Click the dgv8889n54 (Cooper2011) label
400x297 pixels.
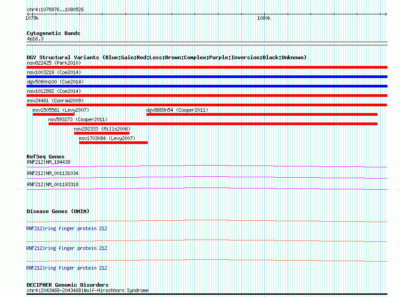[177, 110]
